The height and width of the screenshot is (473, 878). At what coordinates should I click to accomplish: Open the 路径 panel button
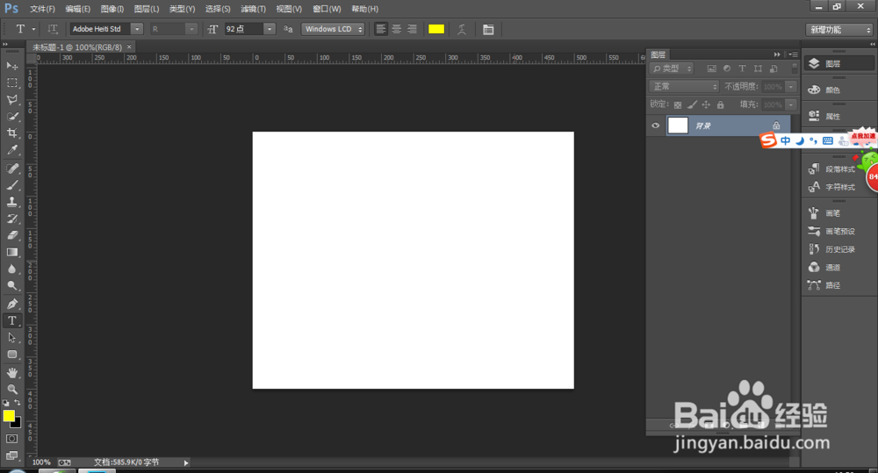[838, 285]
